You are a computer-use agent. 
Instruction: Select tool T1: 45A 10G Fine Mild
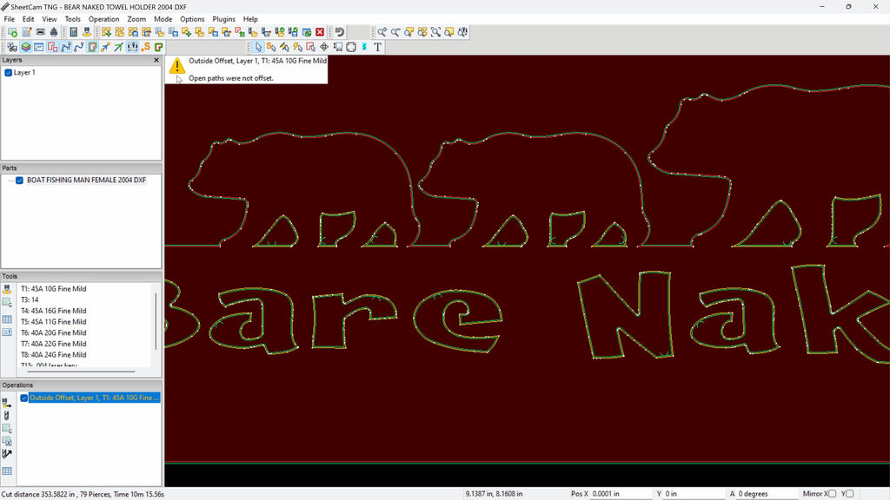pos(53,289)
